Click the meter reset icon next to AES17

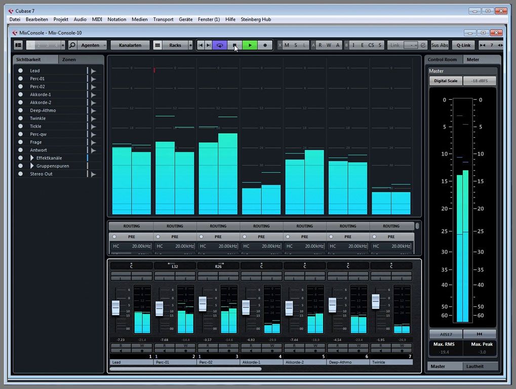(480, 334)
